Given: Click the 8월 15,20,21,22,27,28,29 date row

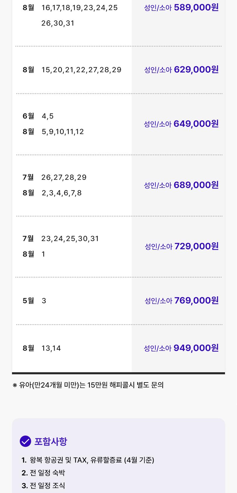Looking at the screenshot, I should 72,70.
